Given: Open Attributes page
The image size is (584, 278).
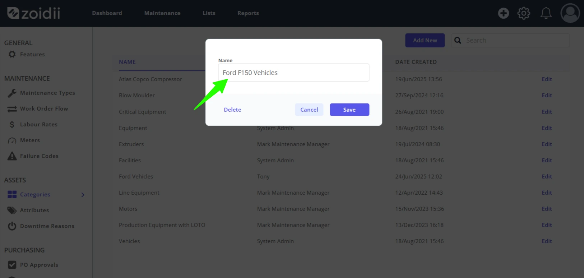Looking at the screenshot, I should click(34, 210).
